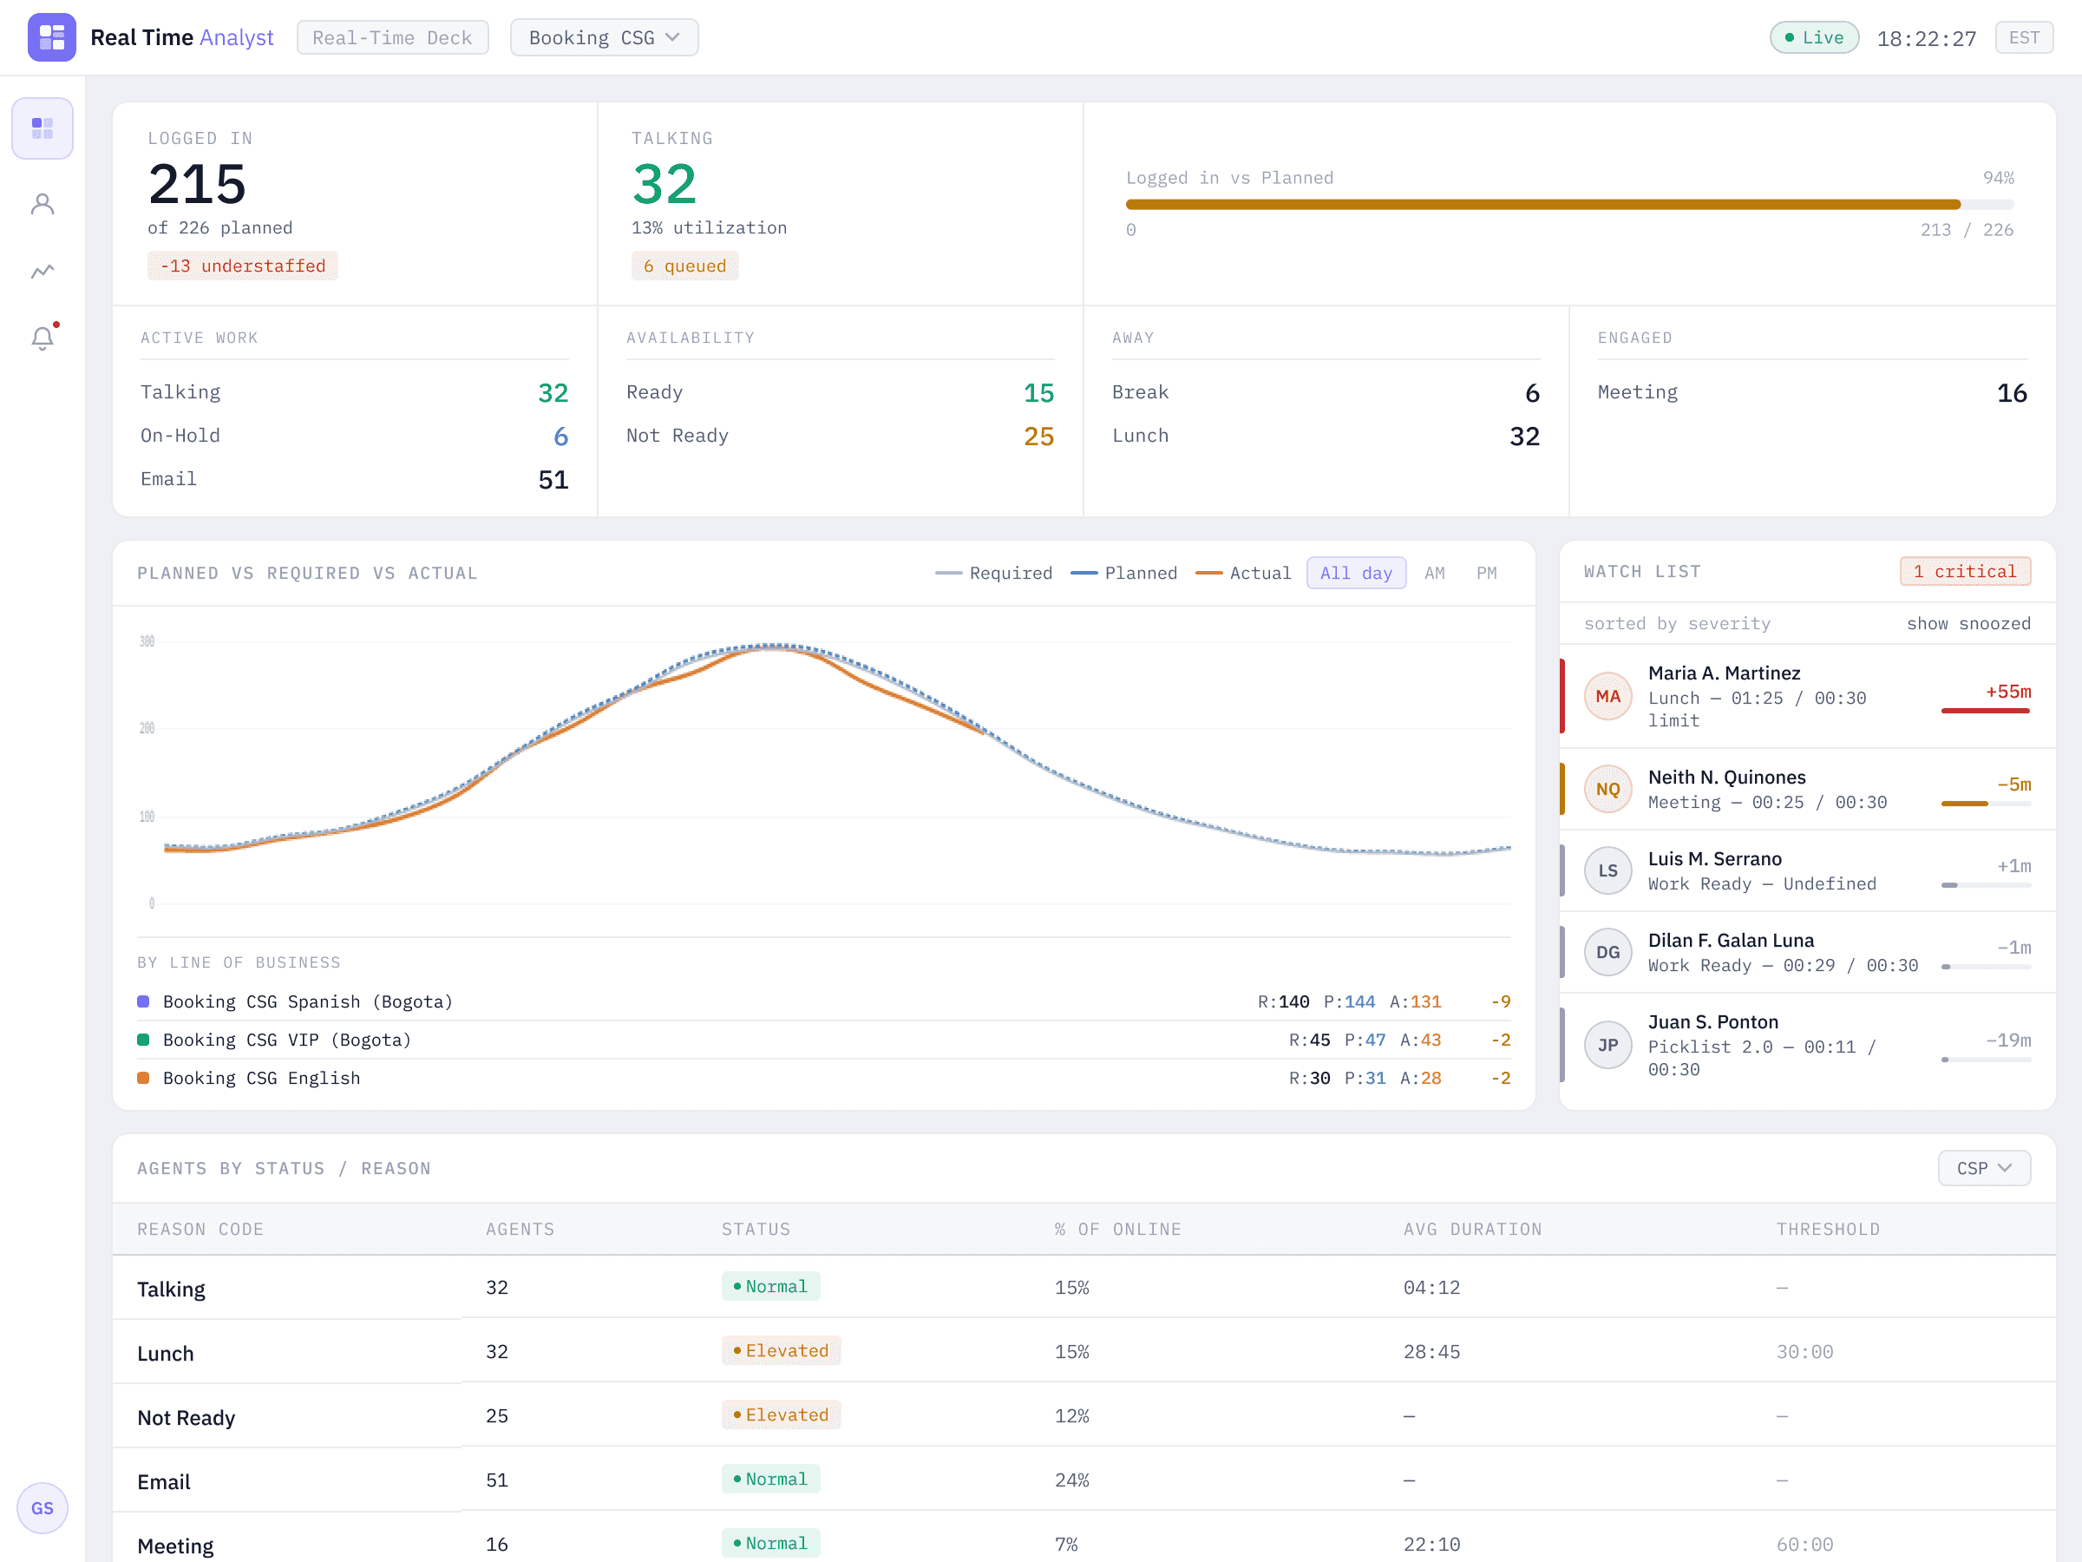Image resolution: width=2082 pixels, height=1562 pixels.
Task: Select Maria A. Martinez's MA avatar
Action: (x=1607, y=696)
